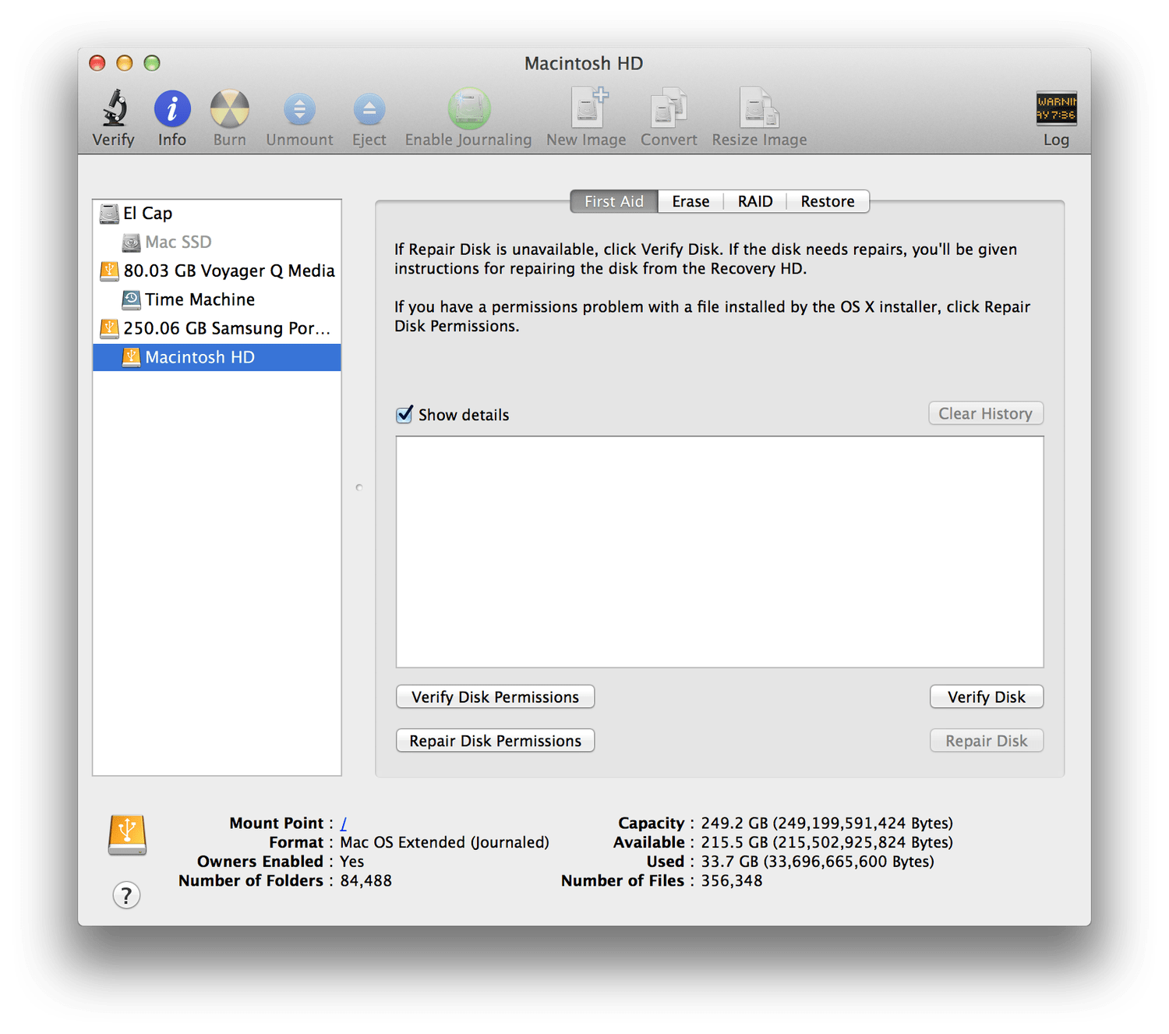Click the New Image toolbar icon

[589, 108]
